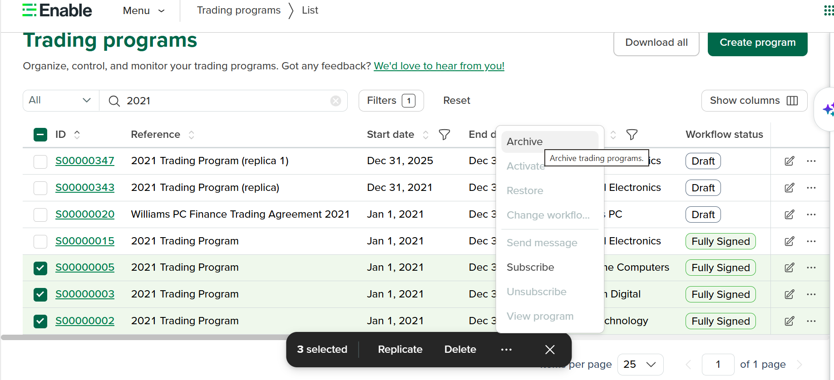Open row actions for S00000002
This screenshot has height=380, width=834.
(811, 321)
